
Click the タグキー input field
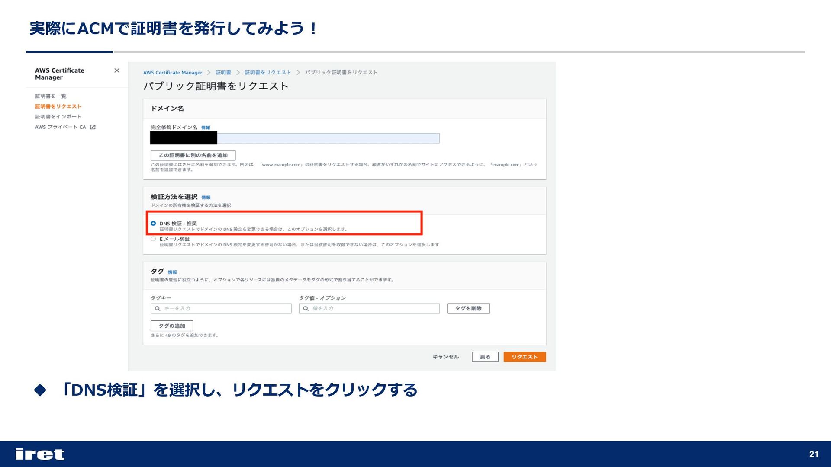pos(221,308)
